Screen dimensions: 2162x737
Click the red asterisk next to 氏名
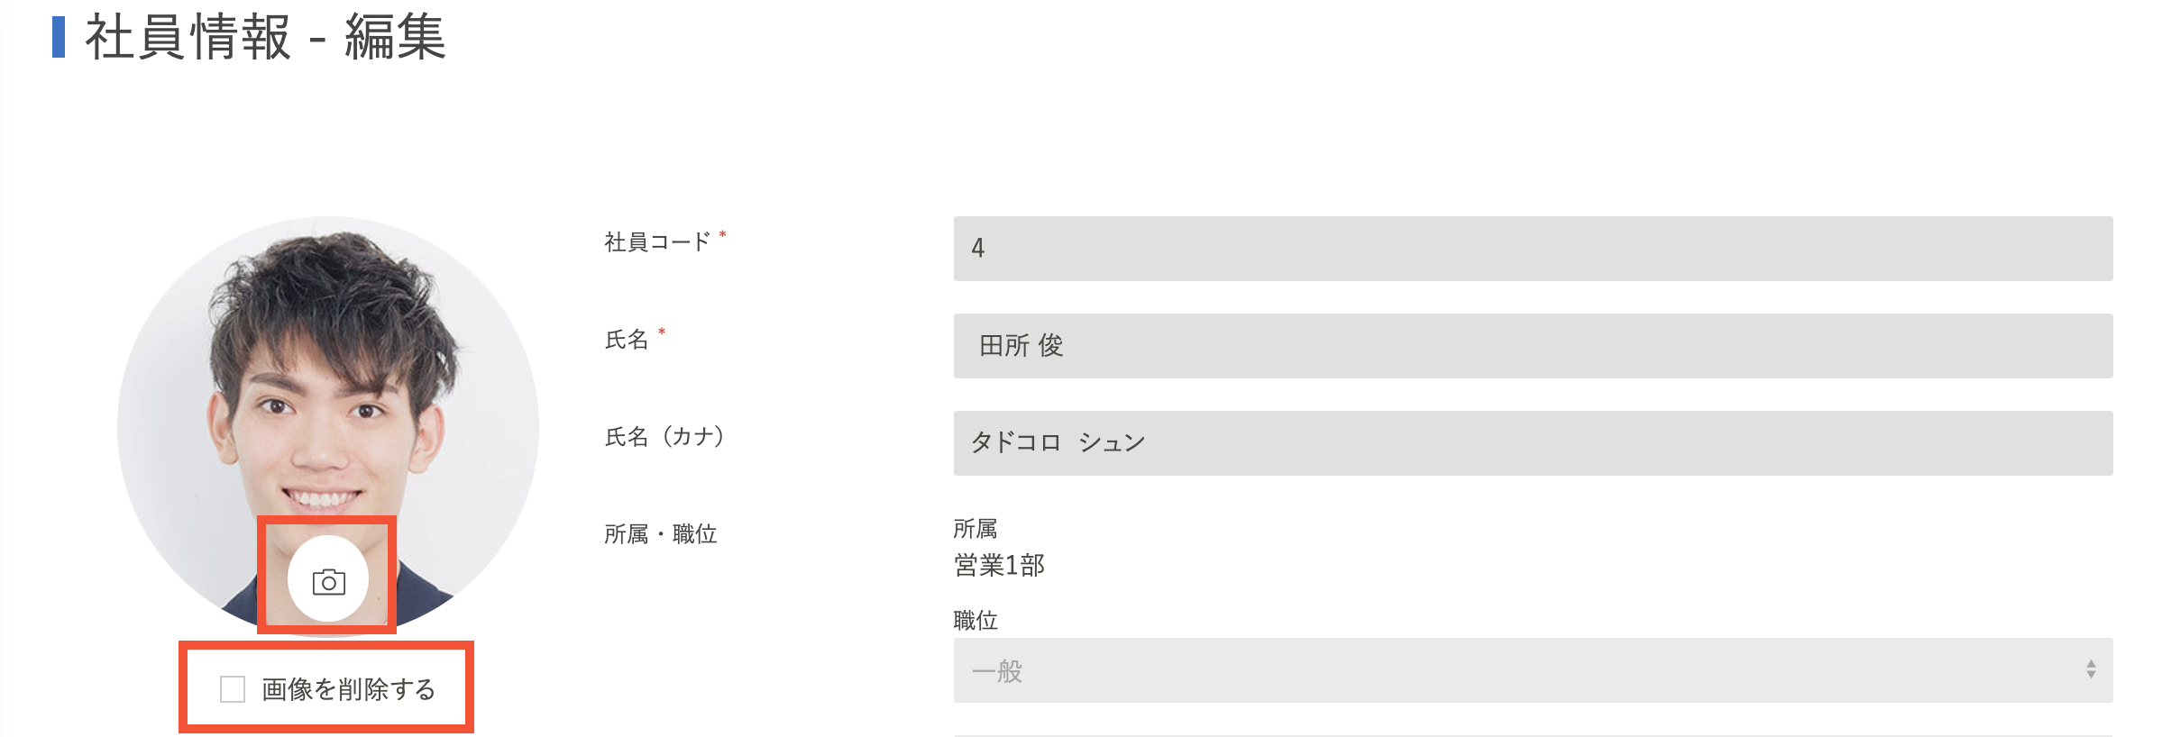[662, 332]
